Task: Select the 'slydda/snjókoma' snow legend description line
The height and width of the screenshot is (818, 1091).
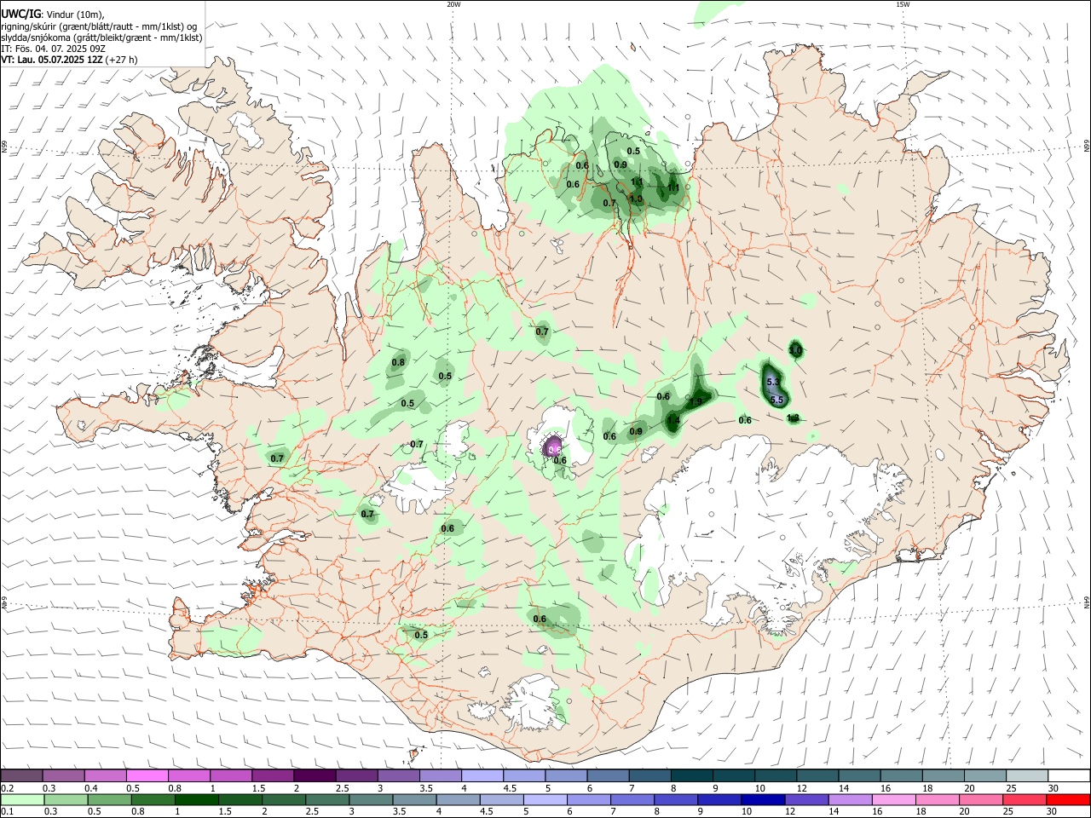Action: pyautogui.click(x=101, y=37)
